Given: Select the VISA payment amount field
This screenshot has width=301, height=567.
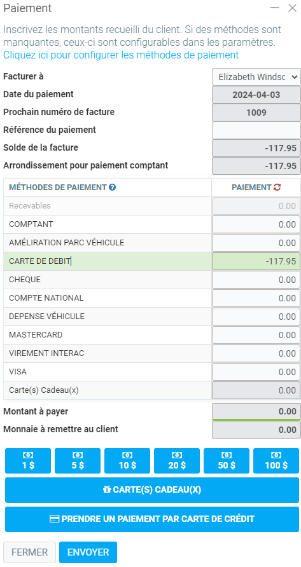Looking at the screenshot, I should [256, 372].
